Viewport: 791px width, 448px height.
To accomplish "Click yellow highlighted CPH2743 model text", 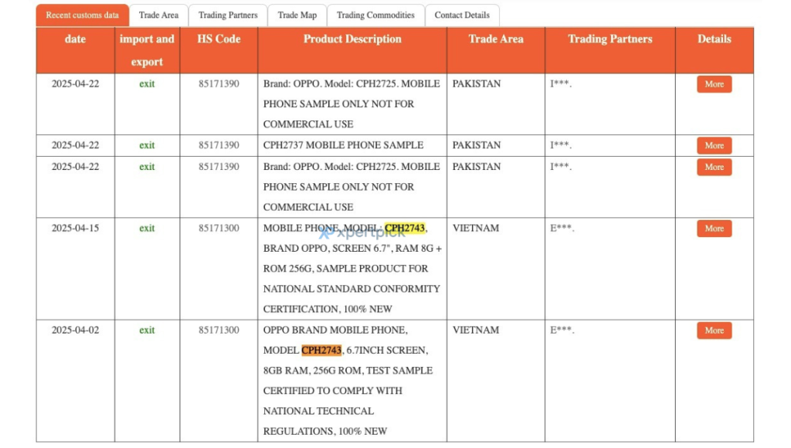I will [x=405, y=228].
